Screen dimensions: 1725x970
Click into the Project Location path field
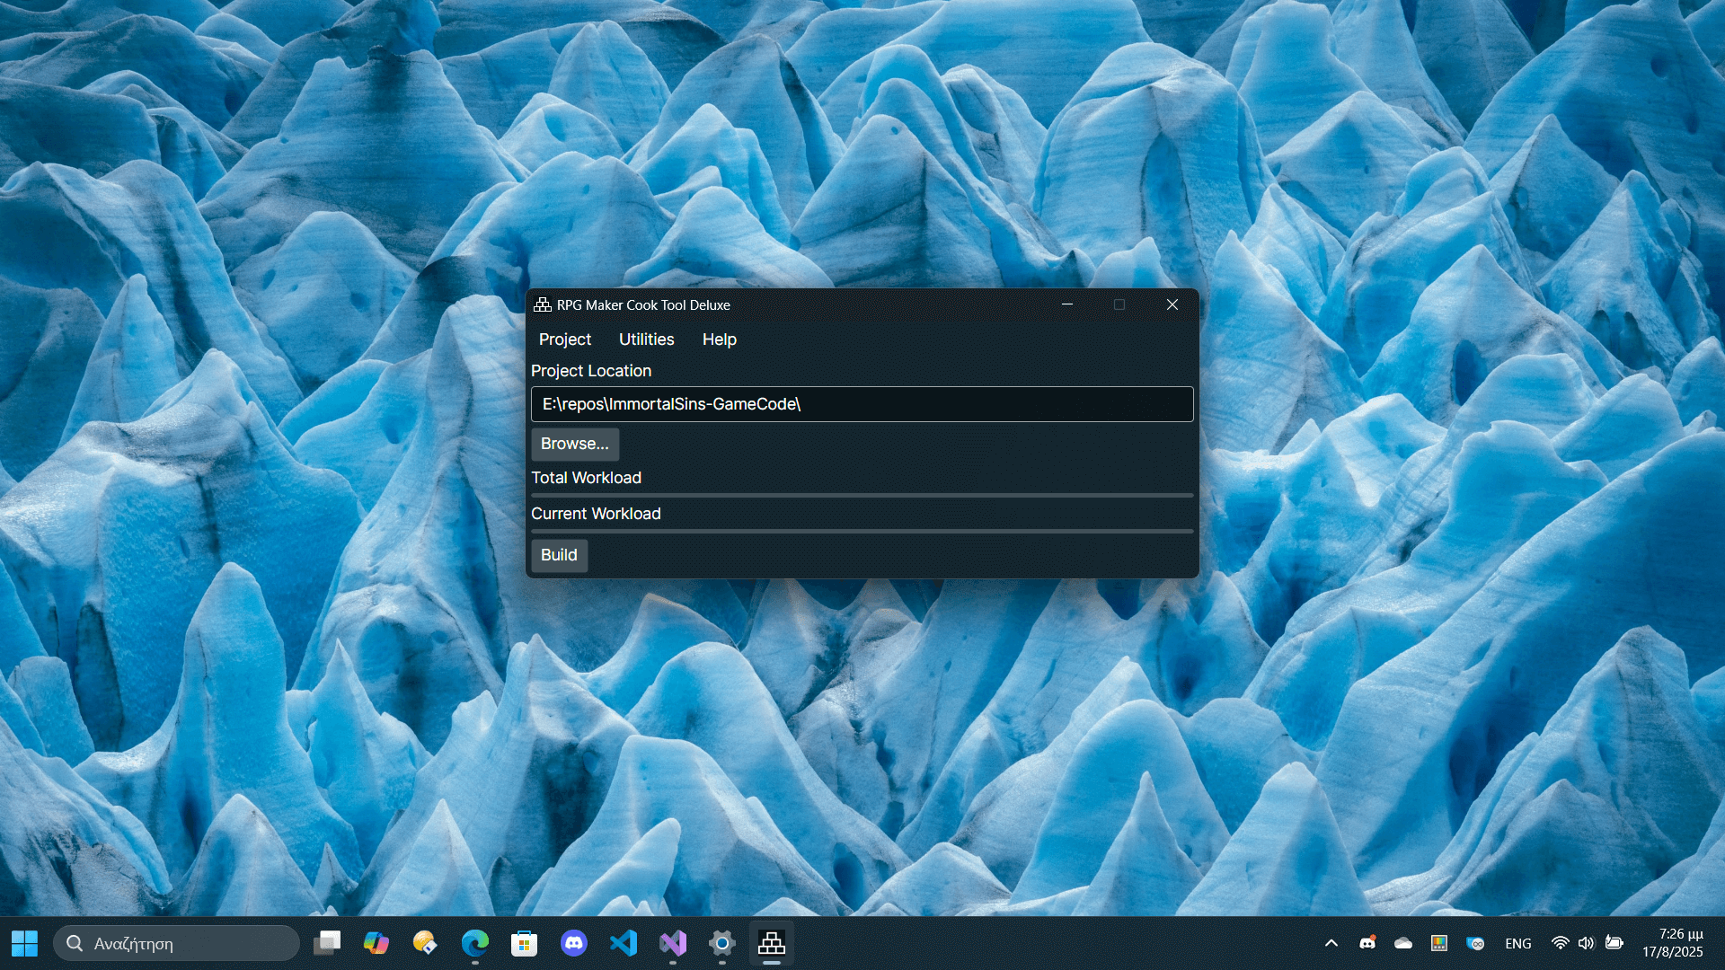pos(862,404)
